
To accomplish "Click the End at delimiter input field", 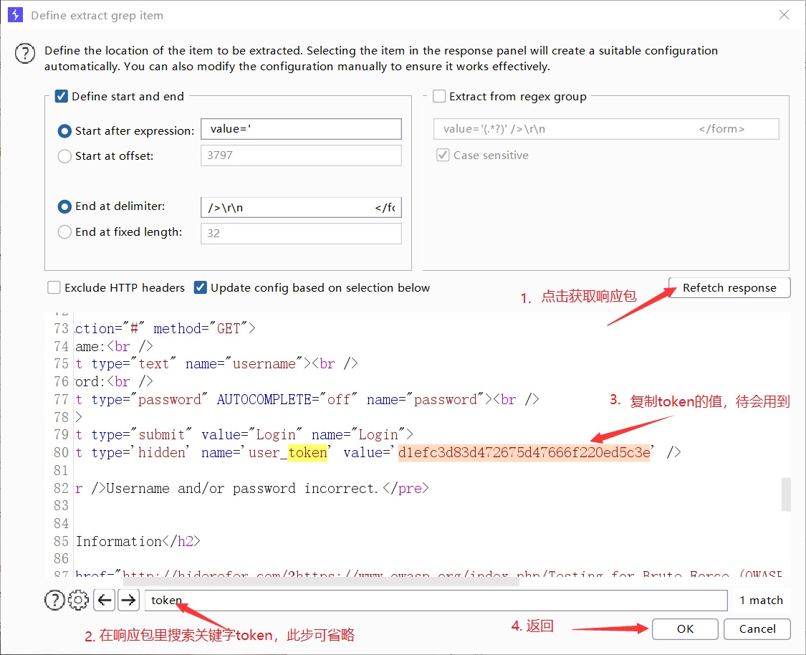I will click(x=301, y=208).
